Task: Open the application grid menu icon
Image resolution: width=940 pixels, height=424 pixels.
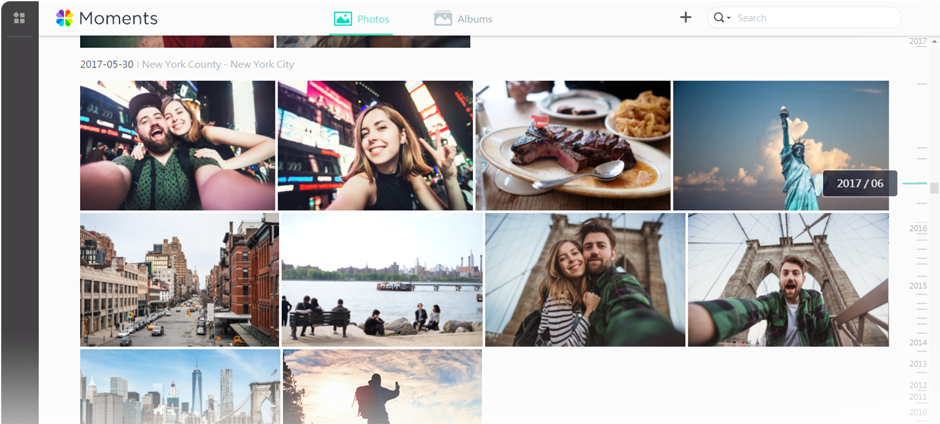Action: [x=19, y=18]
